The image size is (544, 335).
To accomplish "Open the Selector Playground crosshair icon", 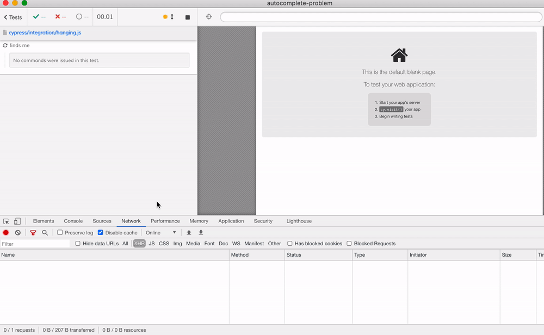I will pos(208,17).
